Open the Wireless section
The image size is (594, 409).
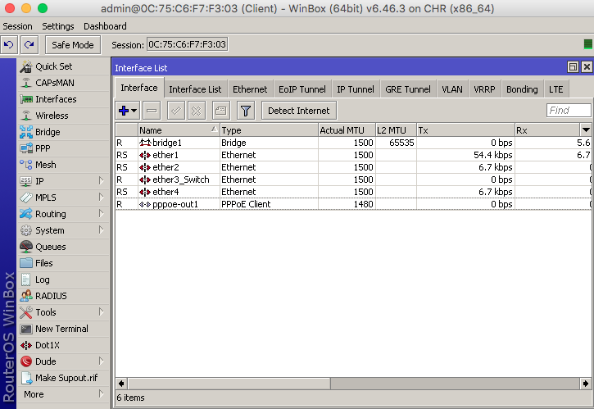pos(64,116)
